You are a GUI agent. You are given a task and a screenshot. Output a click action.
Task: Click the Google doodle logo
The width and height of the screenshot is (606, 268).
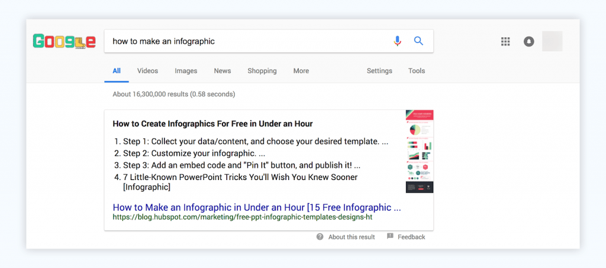coord(65,41)
